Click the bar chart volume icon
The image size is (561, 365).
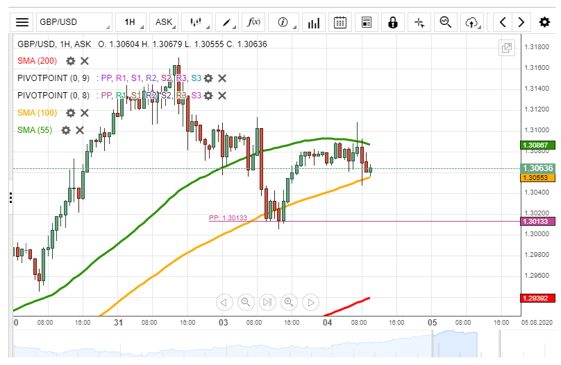314,22
